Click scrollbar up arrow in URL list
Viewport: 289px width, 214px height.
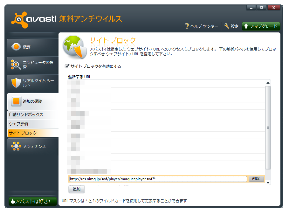(x=268, y=83)
